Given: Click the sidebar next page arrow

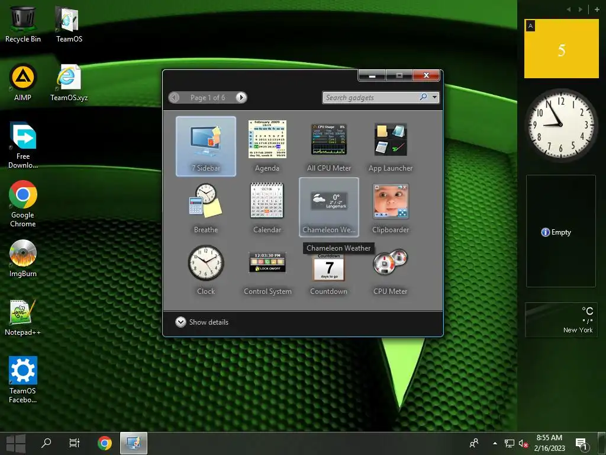Looking at the screenshot, I should (580, 9).
